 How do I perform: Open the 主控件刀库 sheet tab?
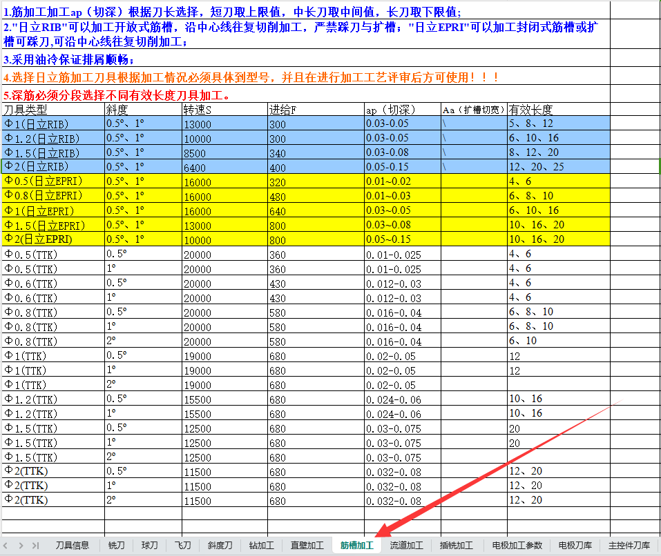coord(629,546)
